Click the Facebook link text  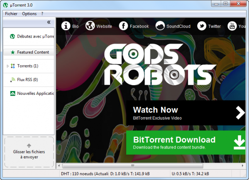point(139,26)
